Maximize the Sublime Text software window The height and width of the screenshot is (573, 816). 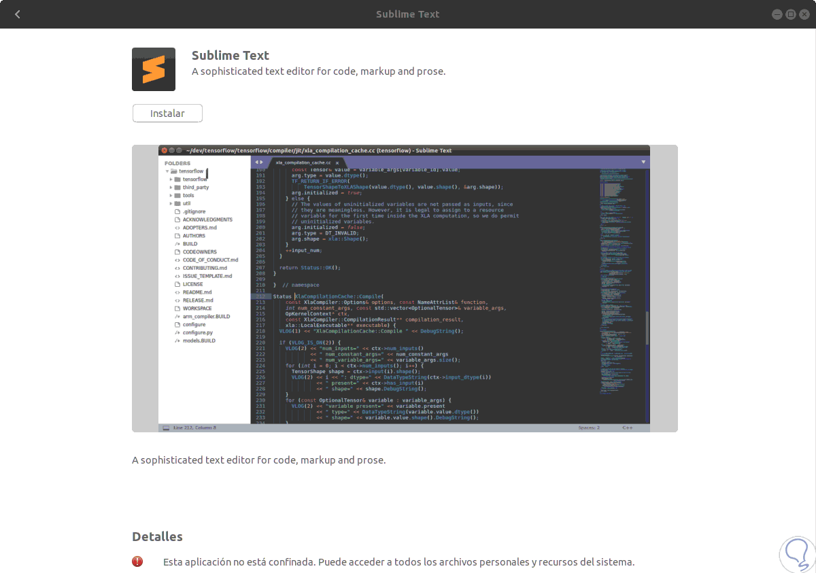pyautogui.click(x=790, y=14)
